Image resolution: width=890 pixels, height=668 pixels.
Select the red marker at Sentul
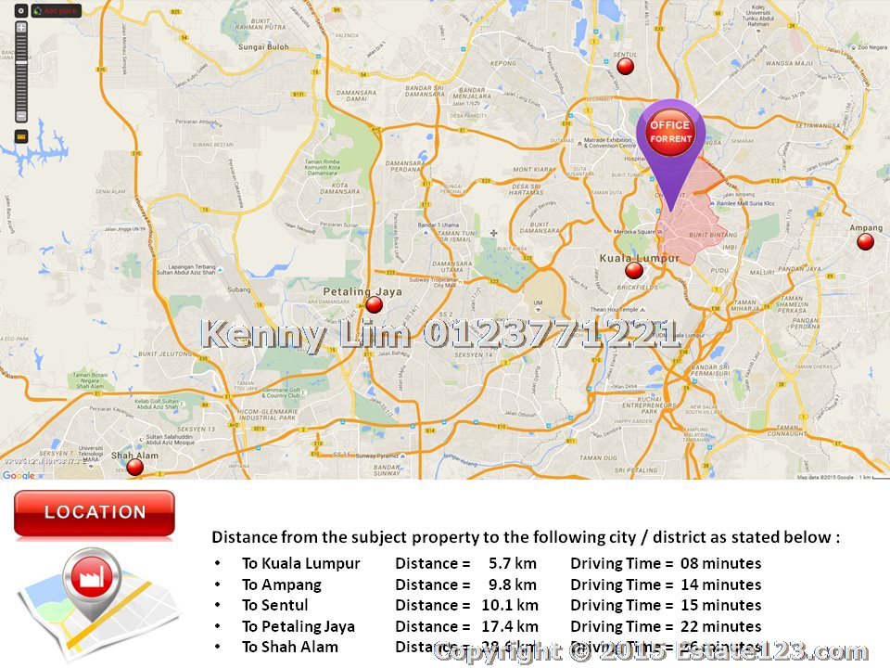pyautogui.click(x=626, y=67)
